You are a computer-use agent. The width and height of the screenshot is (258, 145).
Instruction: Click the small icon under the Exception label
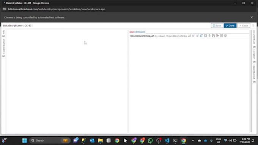click(x=254, y=62)
